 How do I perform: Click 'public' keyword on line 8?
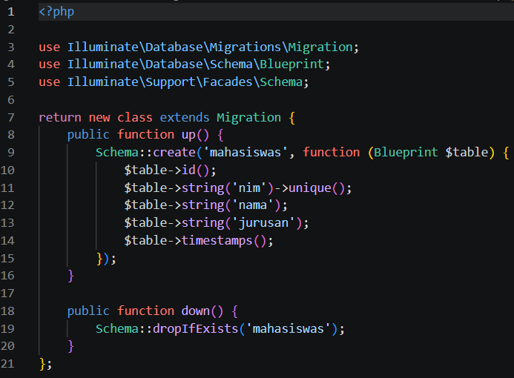(88, 135)
